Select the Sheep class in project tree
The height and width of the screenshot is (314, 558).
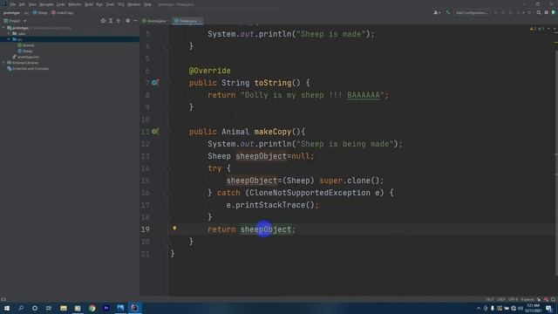25,51
